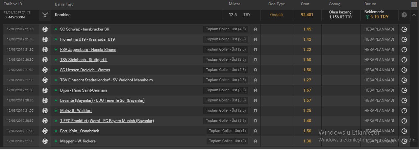Click green live dot beside FSV Jagersburg
Screen dimensions: 419x151
(56, 50)
